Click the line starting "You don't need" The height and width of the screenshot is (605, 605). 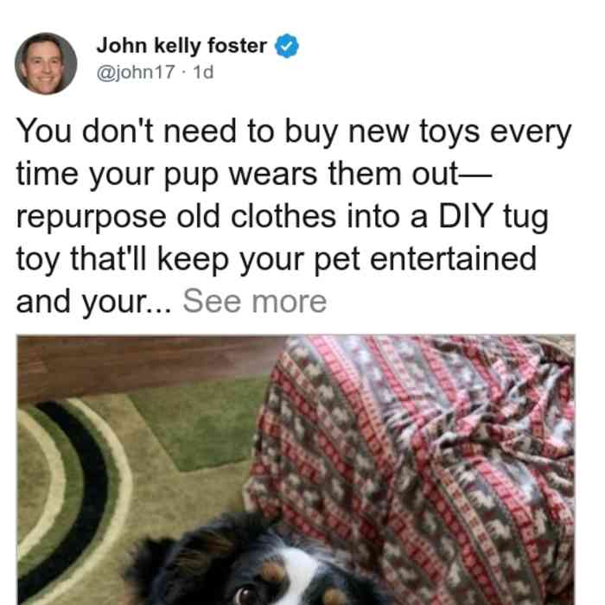coord(294,132)
